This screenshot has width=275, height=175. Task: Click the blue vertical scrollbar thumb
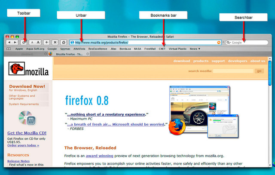click(270, 73)
